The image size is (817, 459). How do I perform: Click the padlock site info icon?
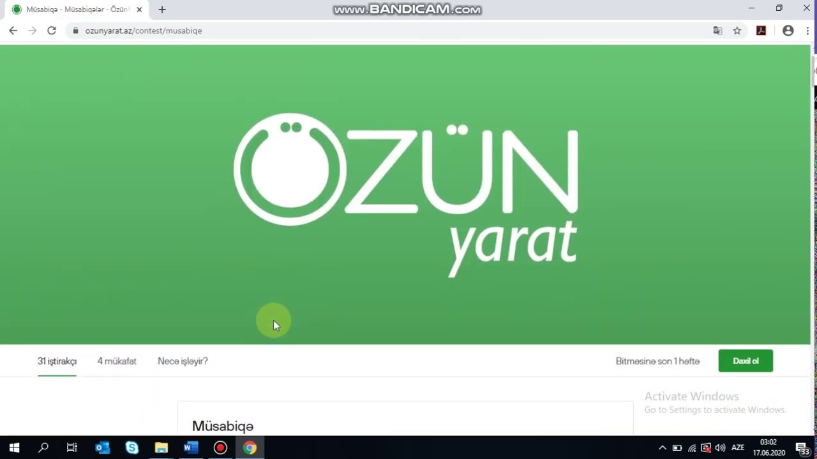tap(75, 31)
